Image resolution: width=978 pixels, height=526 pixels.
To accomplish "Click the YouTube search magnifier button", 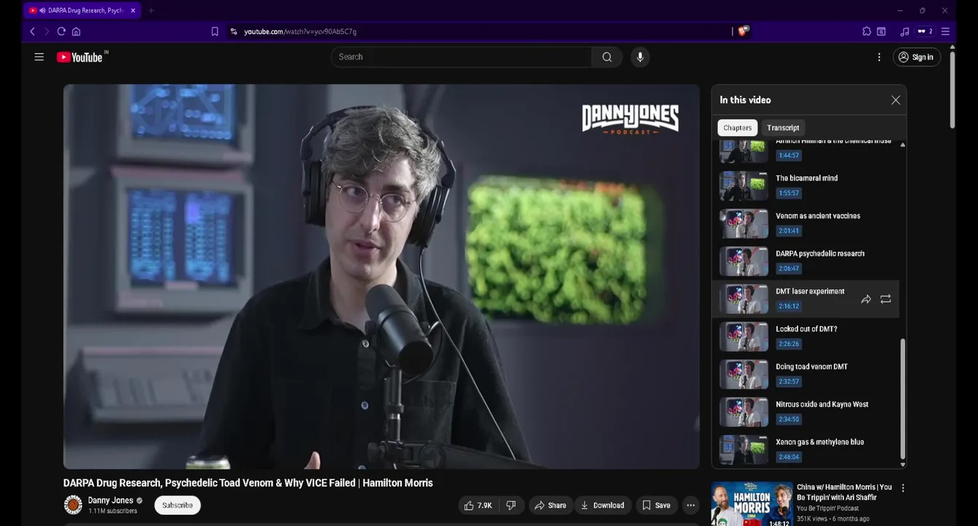I will [607, 57].
